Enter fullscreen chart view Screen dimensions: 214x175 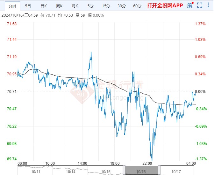click(x=200, y=5)
